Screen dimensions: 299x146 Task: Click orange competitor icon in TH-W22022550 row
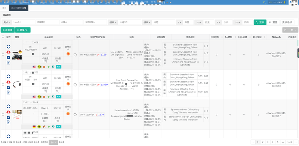(68, 54)
